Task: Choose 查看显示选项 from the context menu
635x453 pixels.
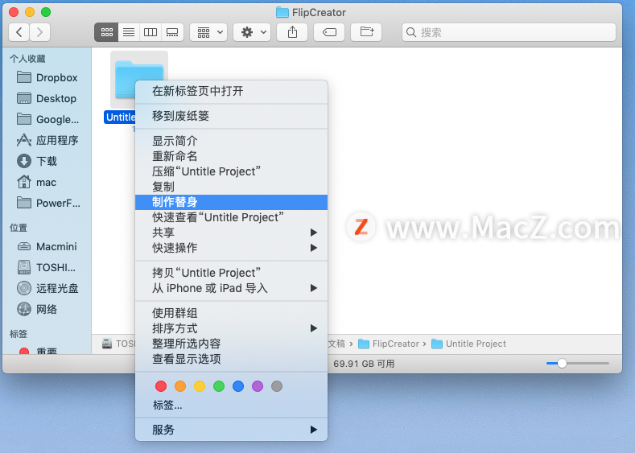Action: pyautogui.click(x=231, y=359)
